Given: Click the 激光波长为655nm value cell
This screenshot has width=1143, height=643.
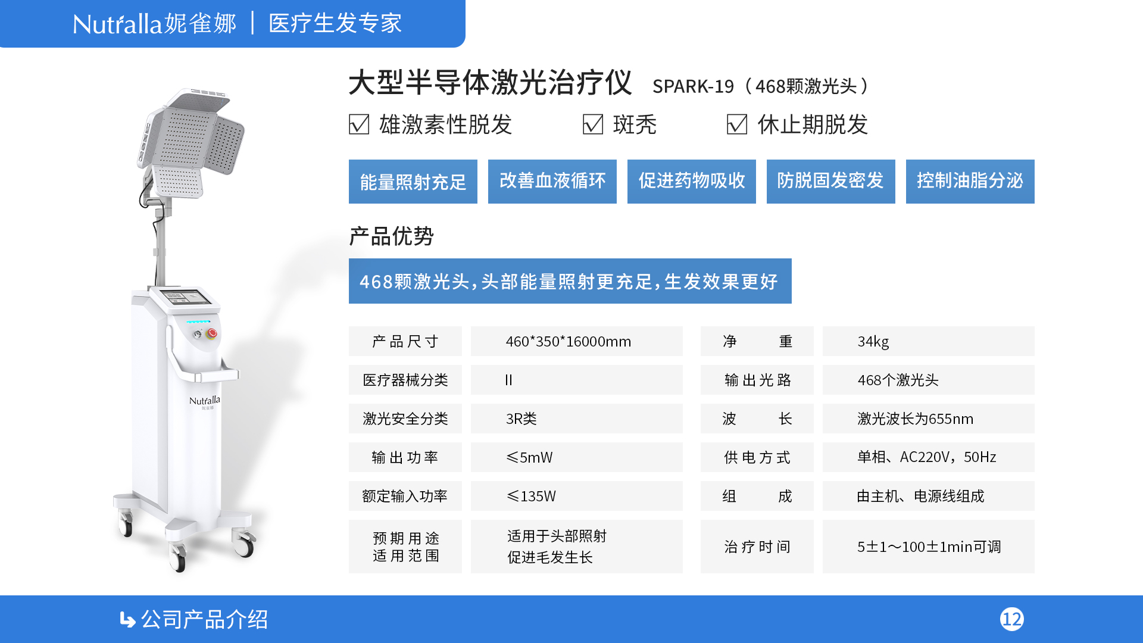Looking at the screenshot, I should pos(929,419).
